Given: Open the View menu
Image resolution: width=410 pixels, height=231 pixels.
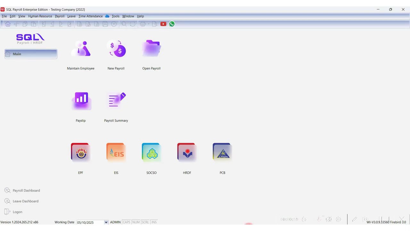Looking at the screenshot, I should [21, 16].
